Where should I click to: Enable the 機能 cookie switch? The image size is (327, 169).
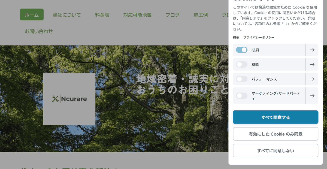(x=242, y=65)
